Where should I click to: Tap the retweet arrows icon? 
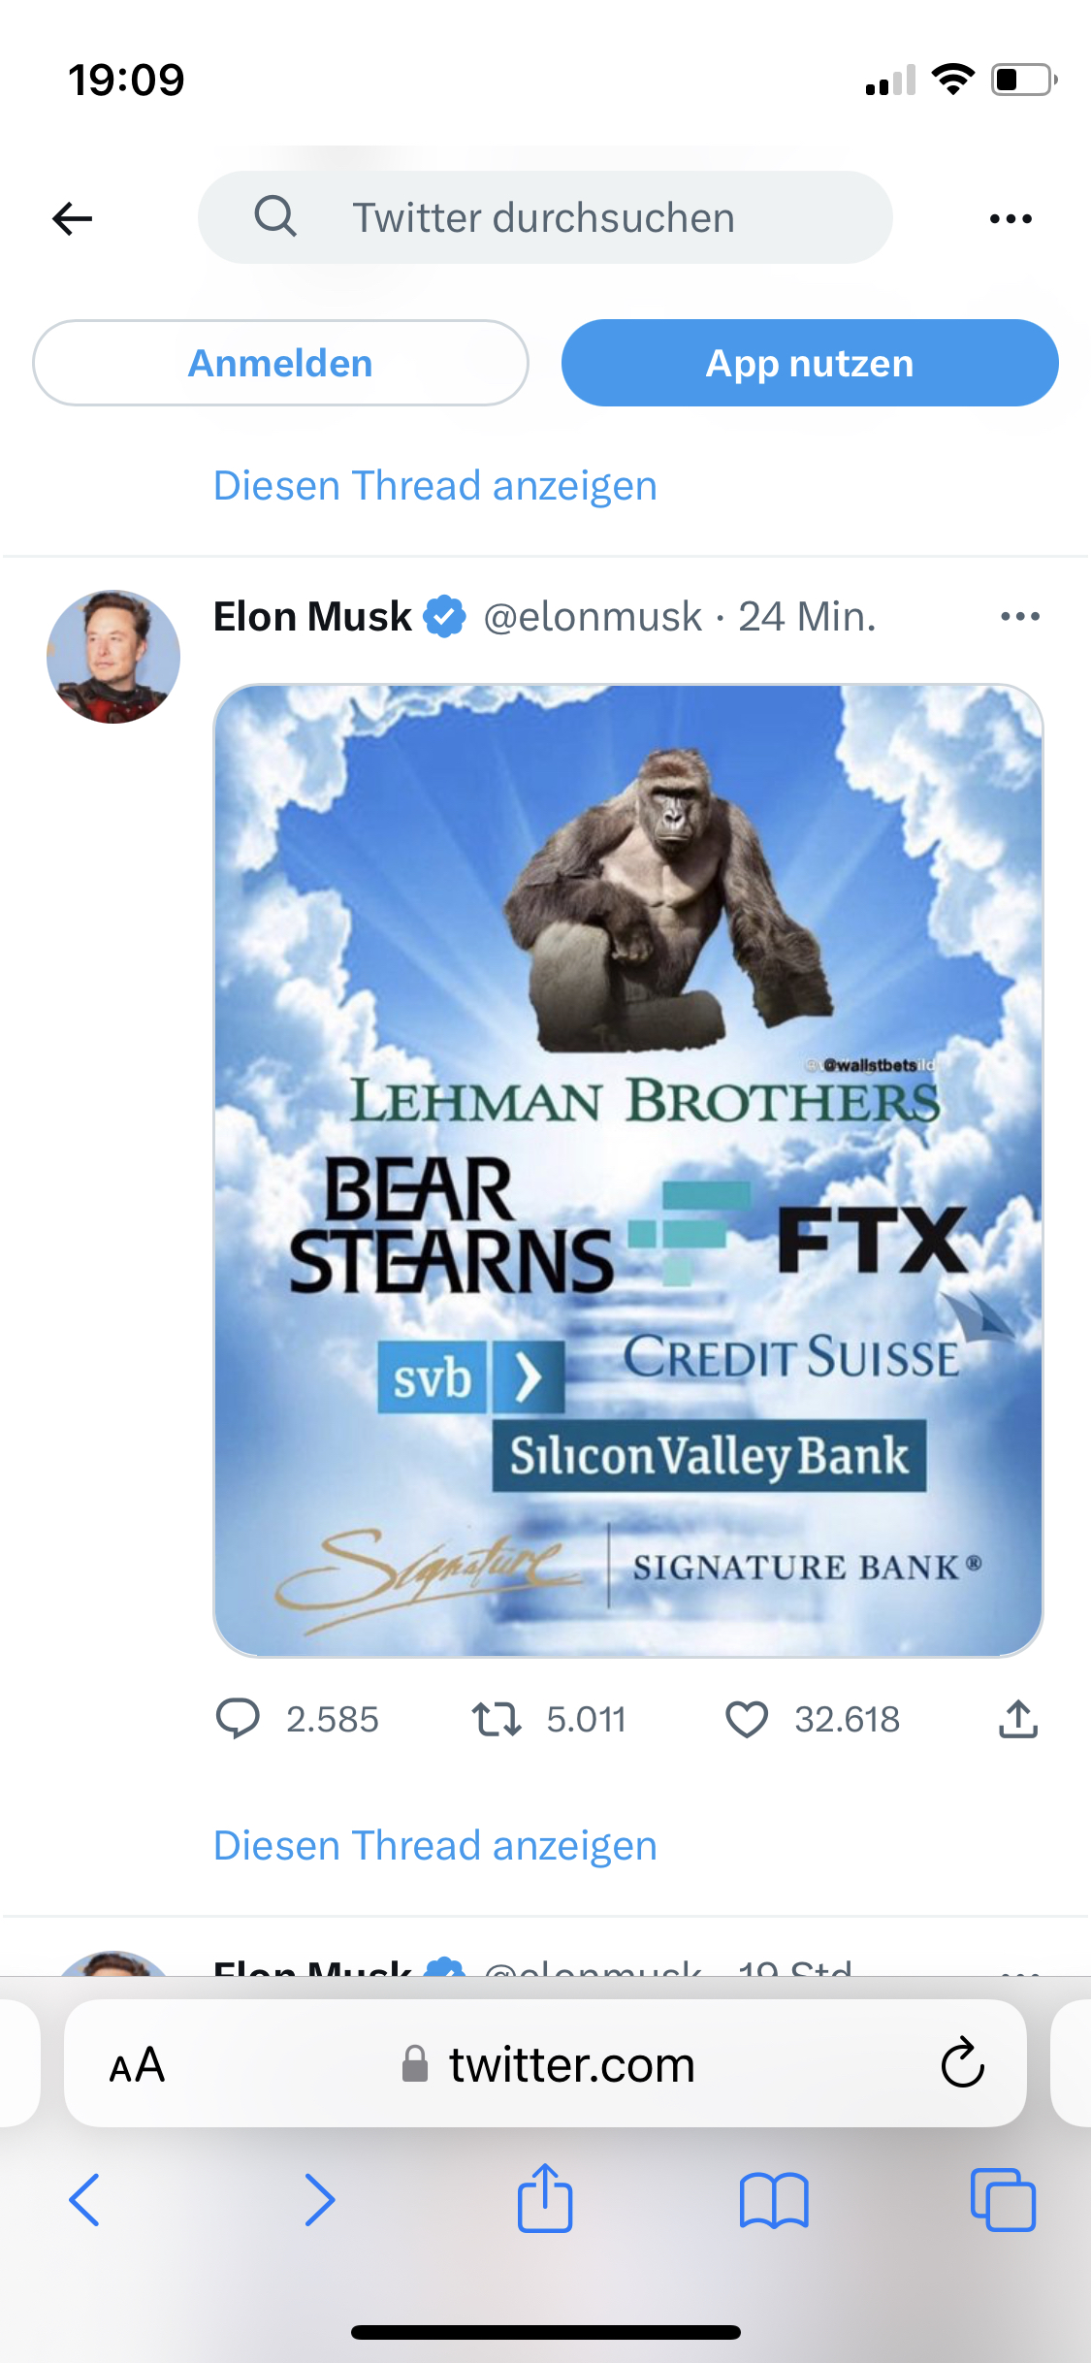tap(497, 1719)
